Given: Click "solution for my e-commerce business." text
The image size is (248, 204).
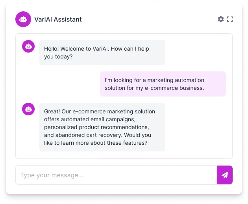Looking at the screenshot, I should coord(154,88).
